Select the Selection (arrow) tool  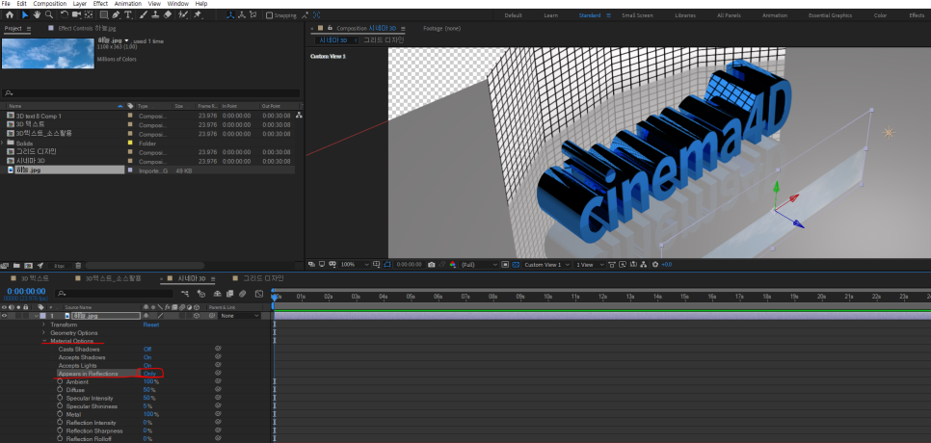[x=25, y=14]
